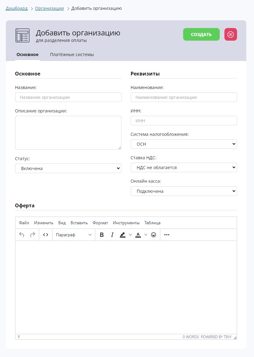Expand the Онлайн касса dropdown

pos(184,191)
